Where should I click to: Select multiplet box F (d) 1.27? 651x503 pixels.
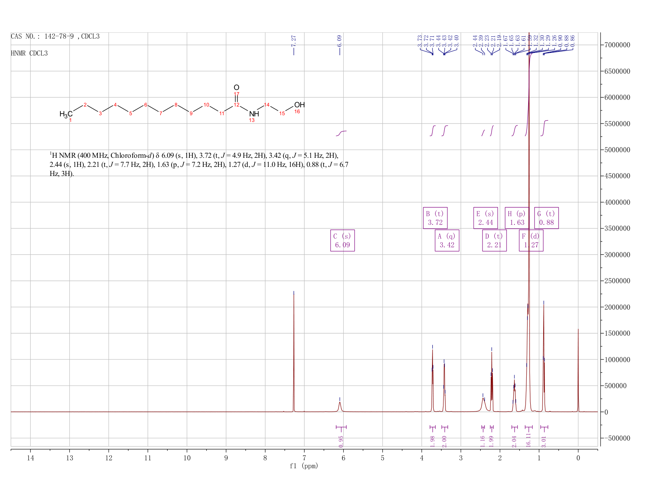[x=531, y=241]
